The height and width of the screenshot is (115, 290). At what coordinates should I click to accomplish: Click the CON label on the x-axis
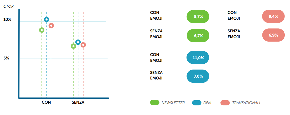46,102
